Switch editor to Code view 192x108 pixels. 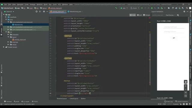coord(133,15)
